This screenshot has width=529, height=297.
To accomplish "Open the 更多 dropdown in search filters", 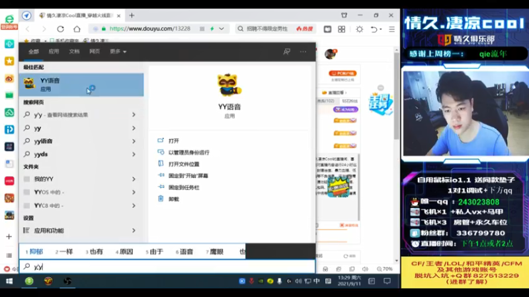I will (x=118, y=51).
